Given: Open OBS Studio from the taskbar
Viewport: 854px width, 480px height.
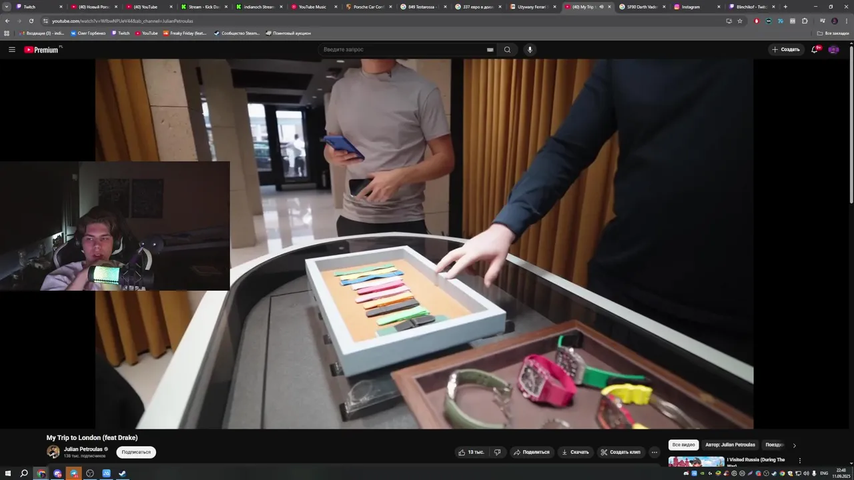Looking at the screenshot, I should coord(90,473).
